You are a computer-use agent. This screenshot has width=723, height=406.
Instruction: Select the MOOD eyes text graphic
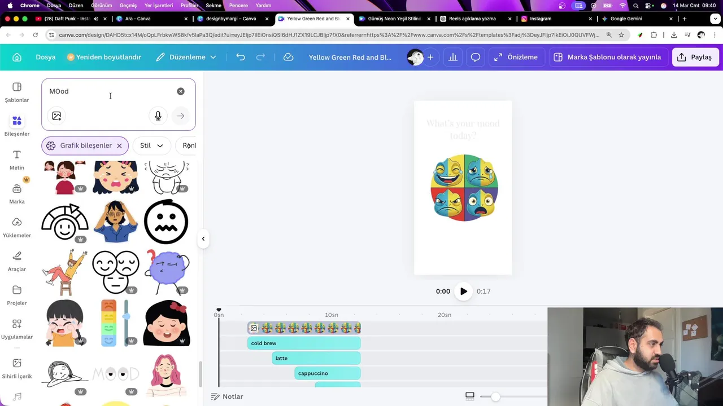pos(116,374)
